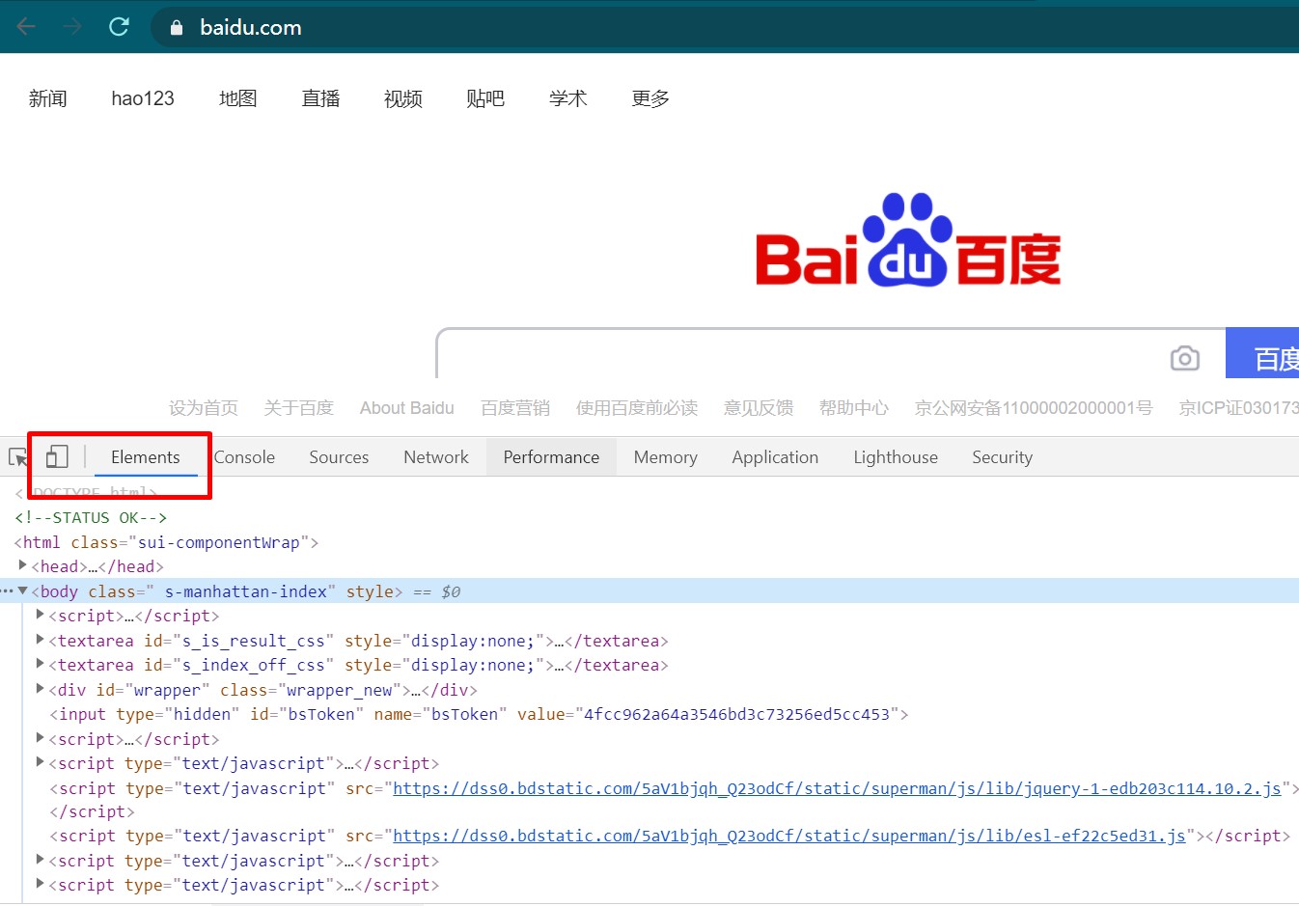Open the 贴吧 link
This screenshot has height=906, width=1299.
click(x=485, y=98)
